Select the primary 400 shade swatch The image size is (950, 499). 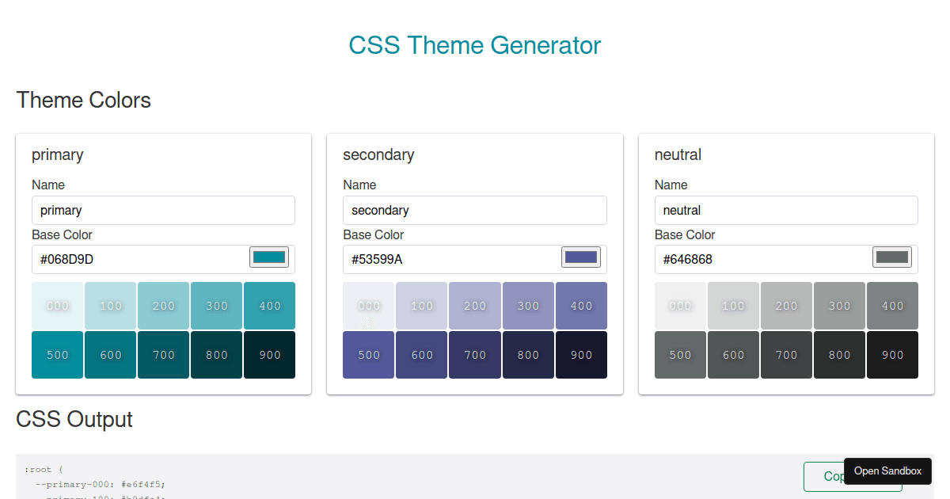click(269, 305)
